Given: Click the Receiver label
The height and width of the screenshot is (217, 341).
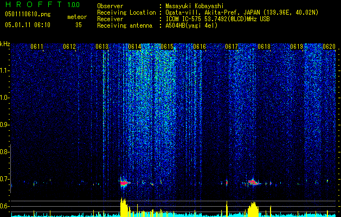Looking at the screenshot, I should [x=110, y=19].
